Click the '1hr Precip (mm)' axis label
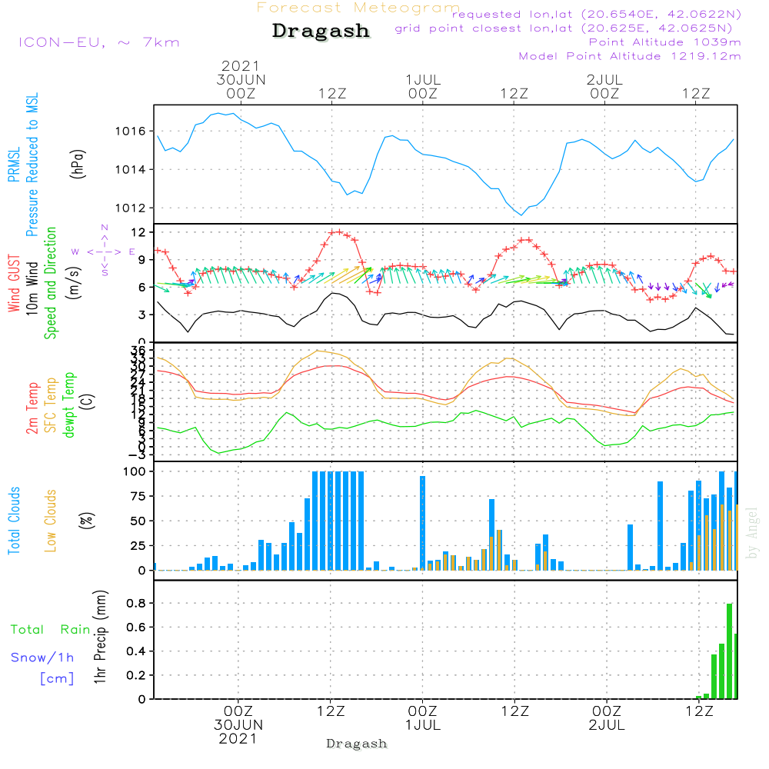The height and width of the screenshot is (769, 769). point(100,637)
